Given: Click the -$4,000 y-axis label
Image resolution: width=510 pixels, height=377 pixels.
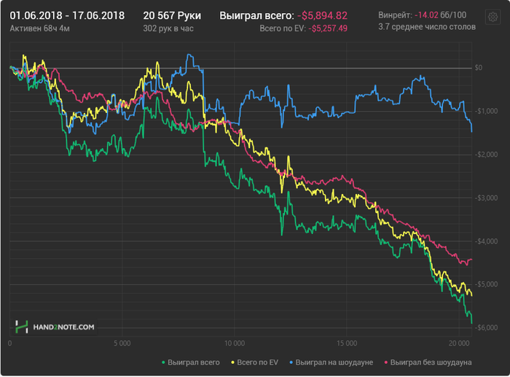Looking at the screenshot, I should tap(486, 241).
